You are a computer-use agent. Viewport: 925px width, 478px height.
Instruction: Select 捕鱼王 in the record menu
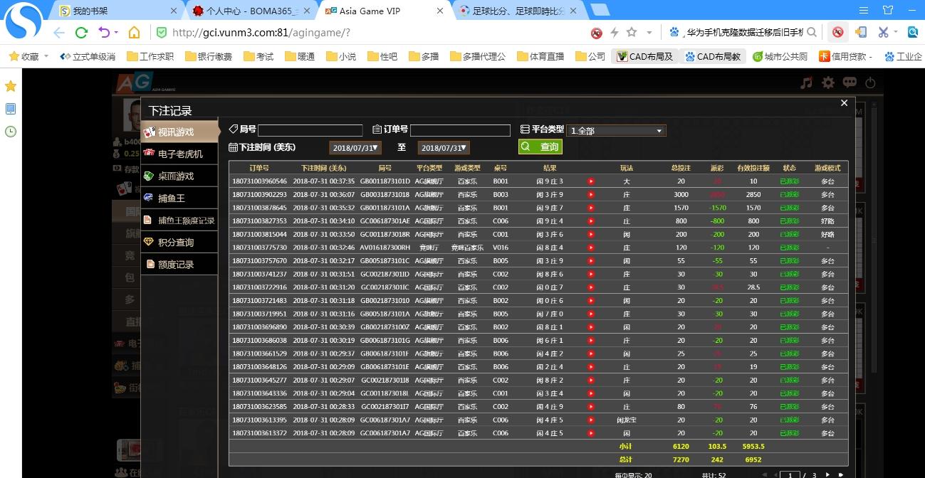click(x=178, y=198)
